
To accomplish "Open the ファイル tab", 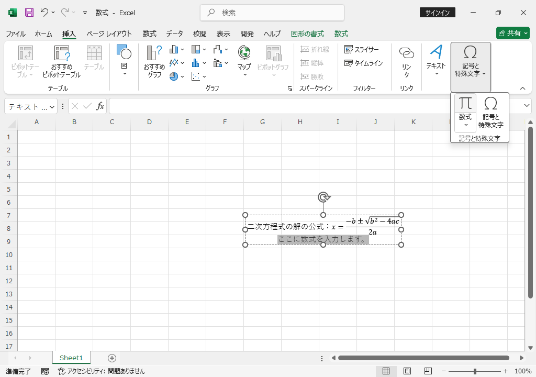I will pyautogui.click(x=16, y=34).
